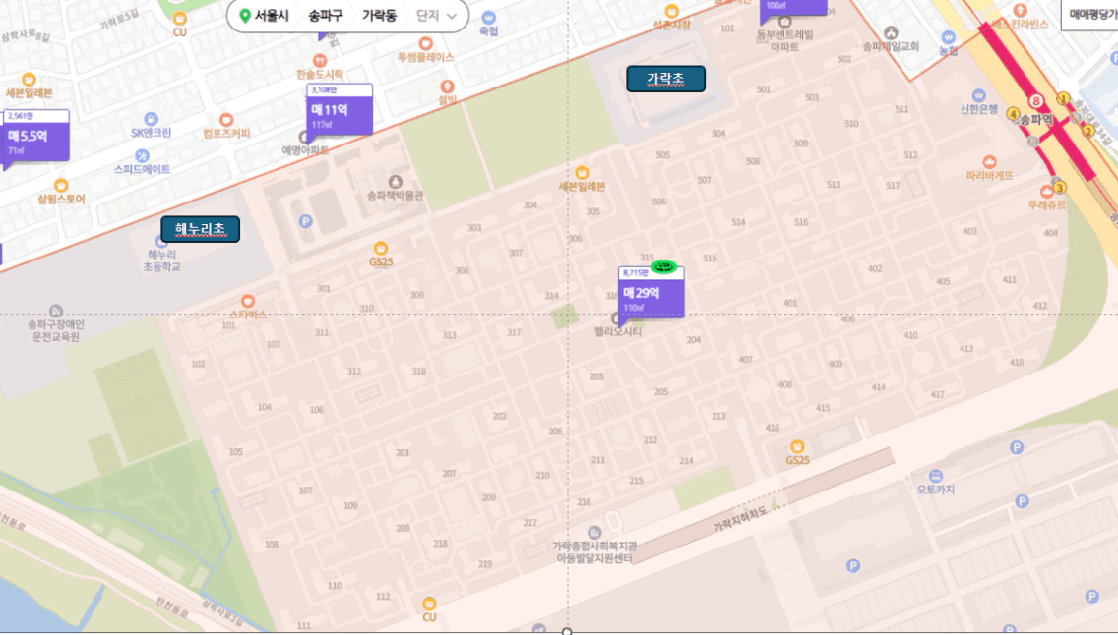This screenshot has height=635, width=1118.
Task: Click the 뚜레쥬르 bakery icon
Action: (1047, 192)
